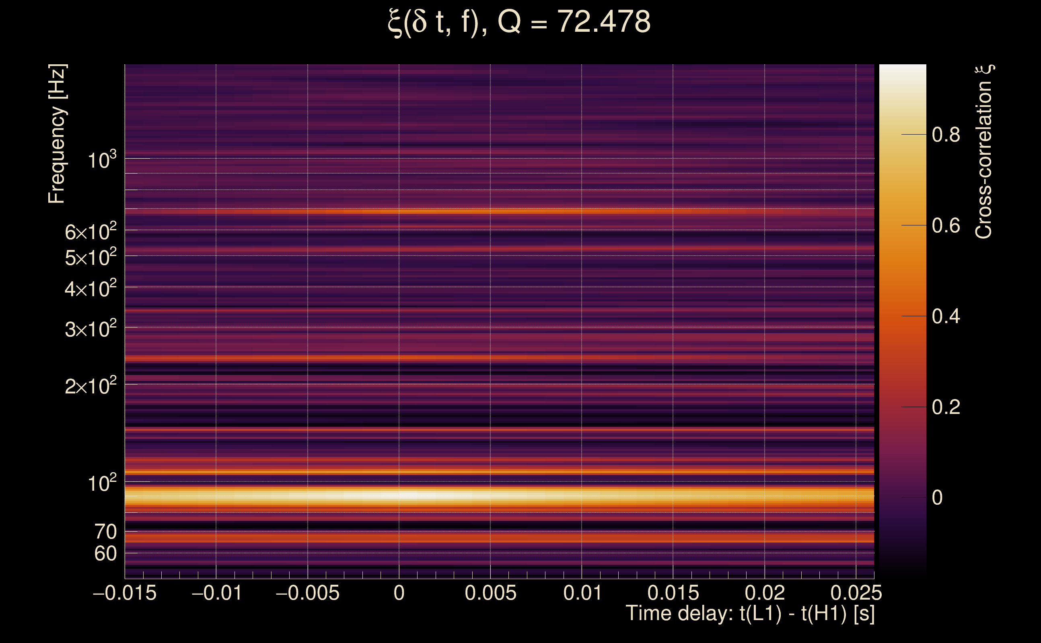
Task: Click the 2×10² frequency tick label
Action: click(x=91, y=386)
